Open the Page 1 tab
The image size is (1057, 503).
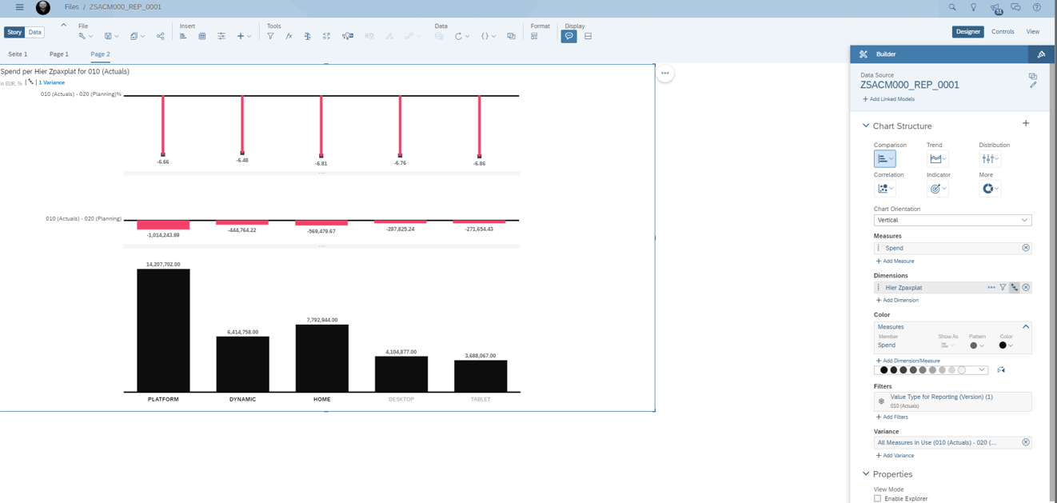tap(59, 54)
